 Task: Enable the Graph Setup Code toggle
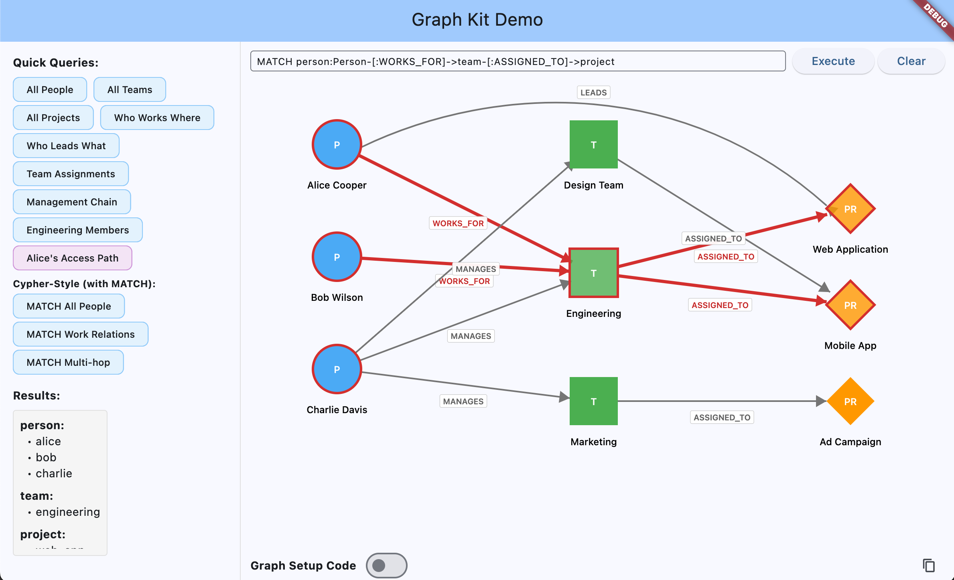click(x=386, y=565)
